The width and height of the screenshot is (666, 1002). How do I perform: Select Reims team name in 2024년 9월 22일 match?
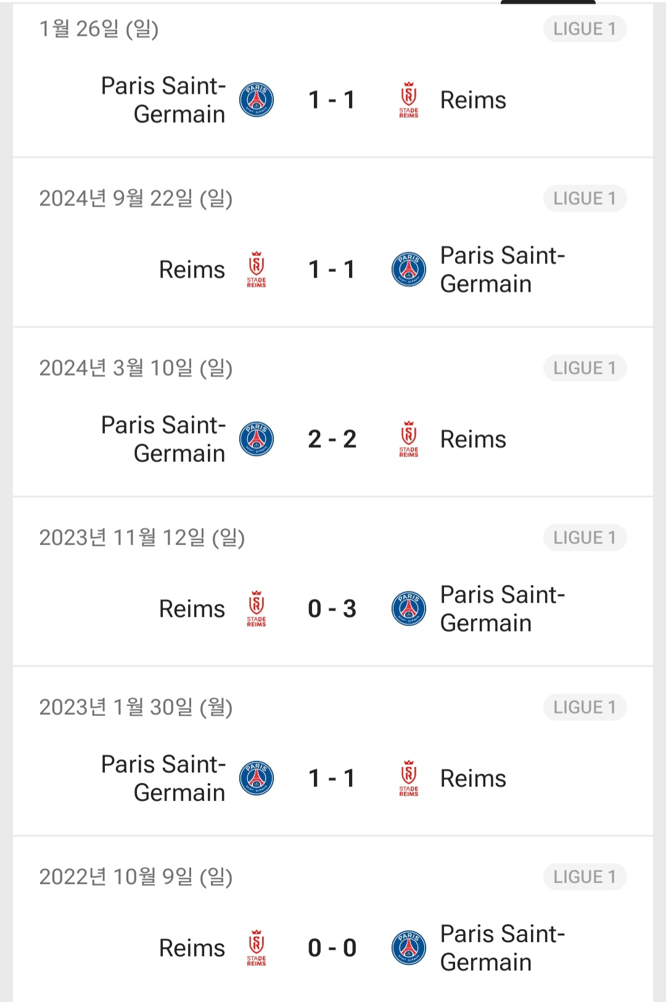point(192,269)
